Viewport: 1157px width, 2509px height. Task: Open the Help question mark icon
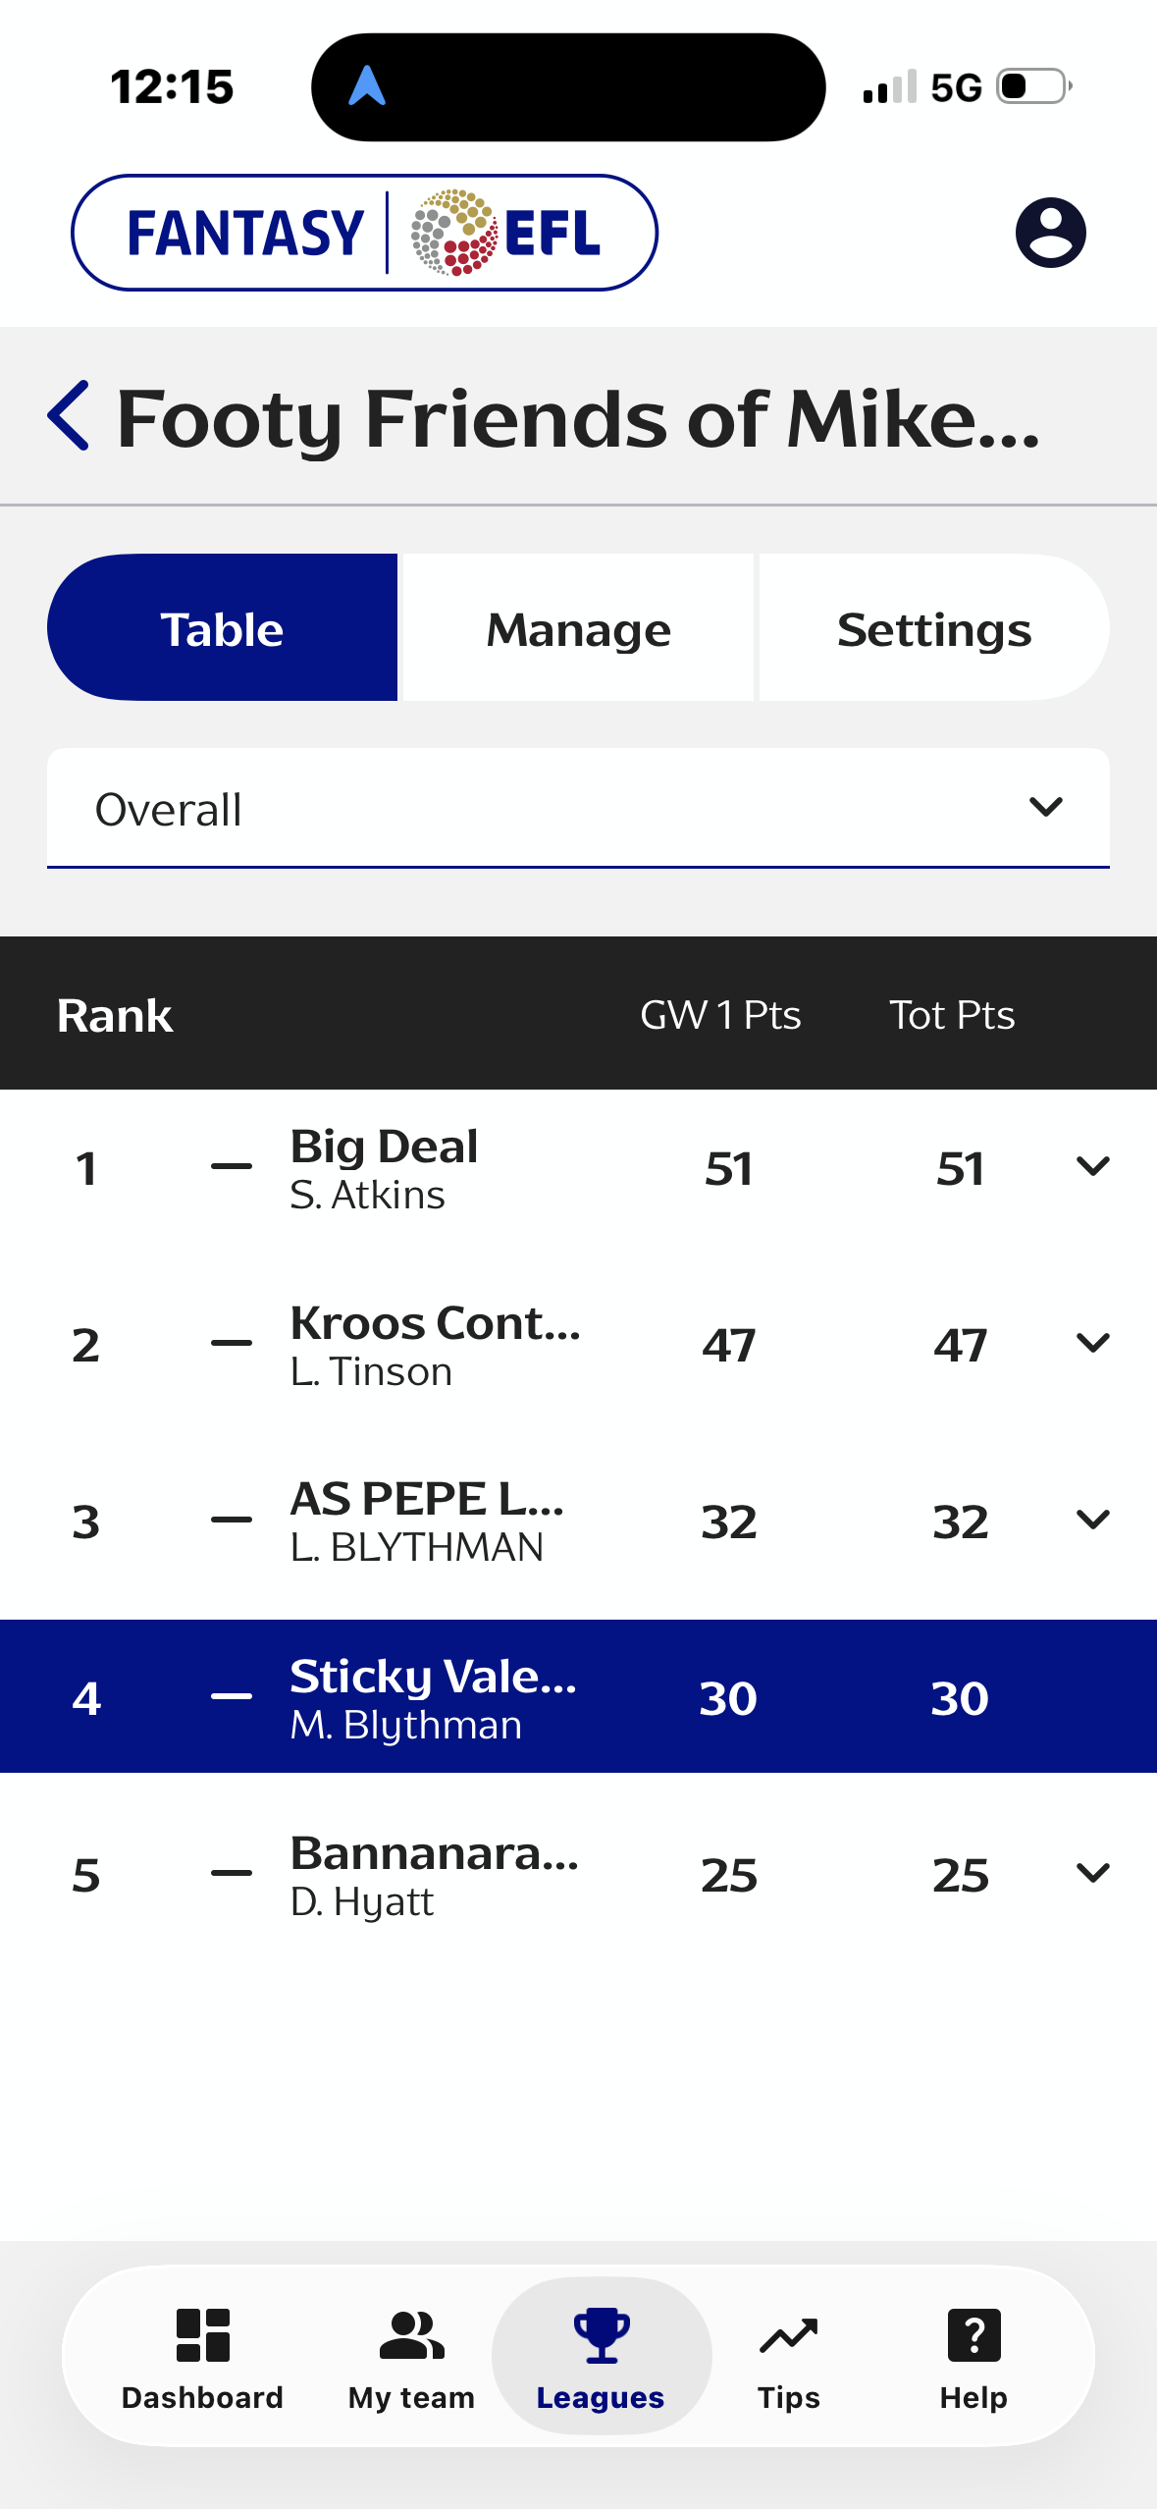(x=973, y=2334)
